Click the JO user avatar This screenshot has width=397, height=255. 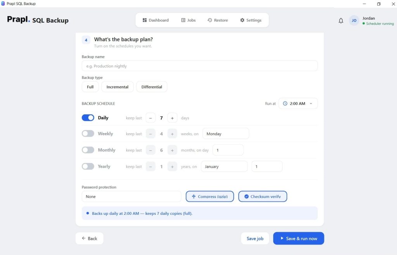(x=354, y=20)
